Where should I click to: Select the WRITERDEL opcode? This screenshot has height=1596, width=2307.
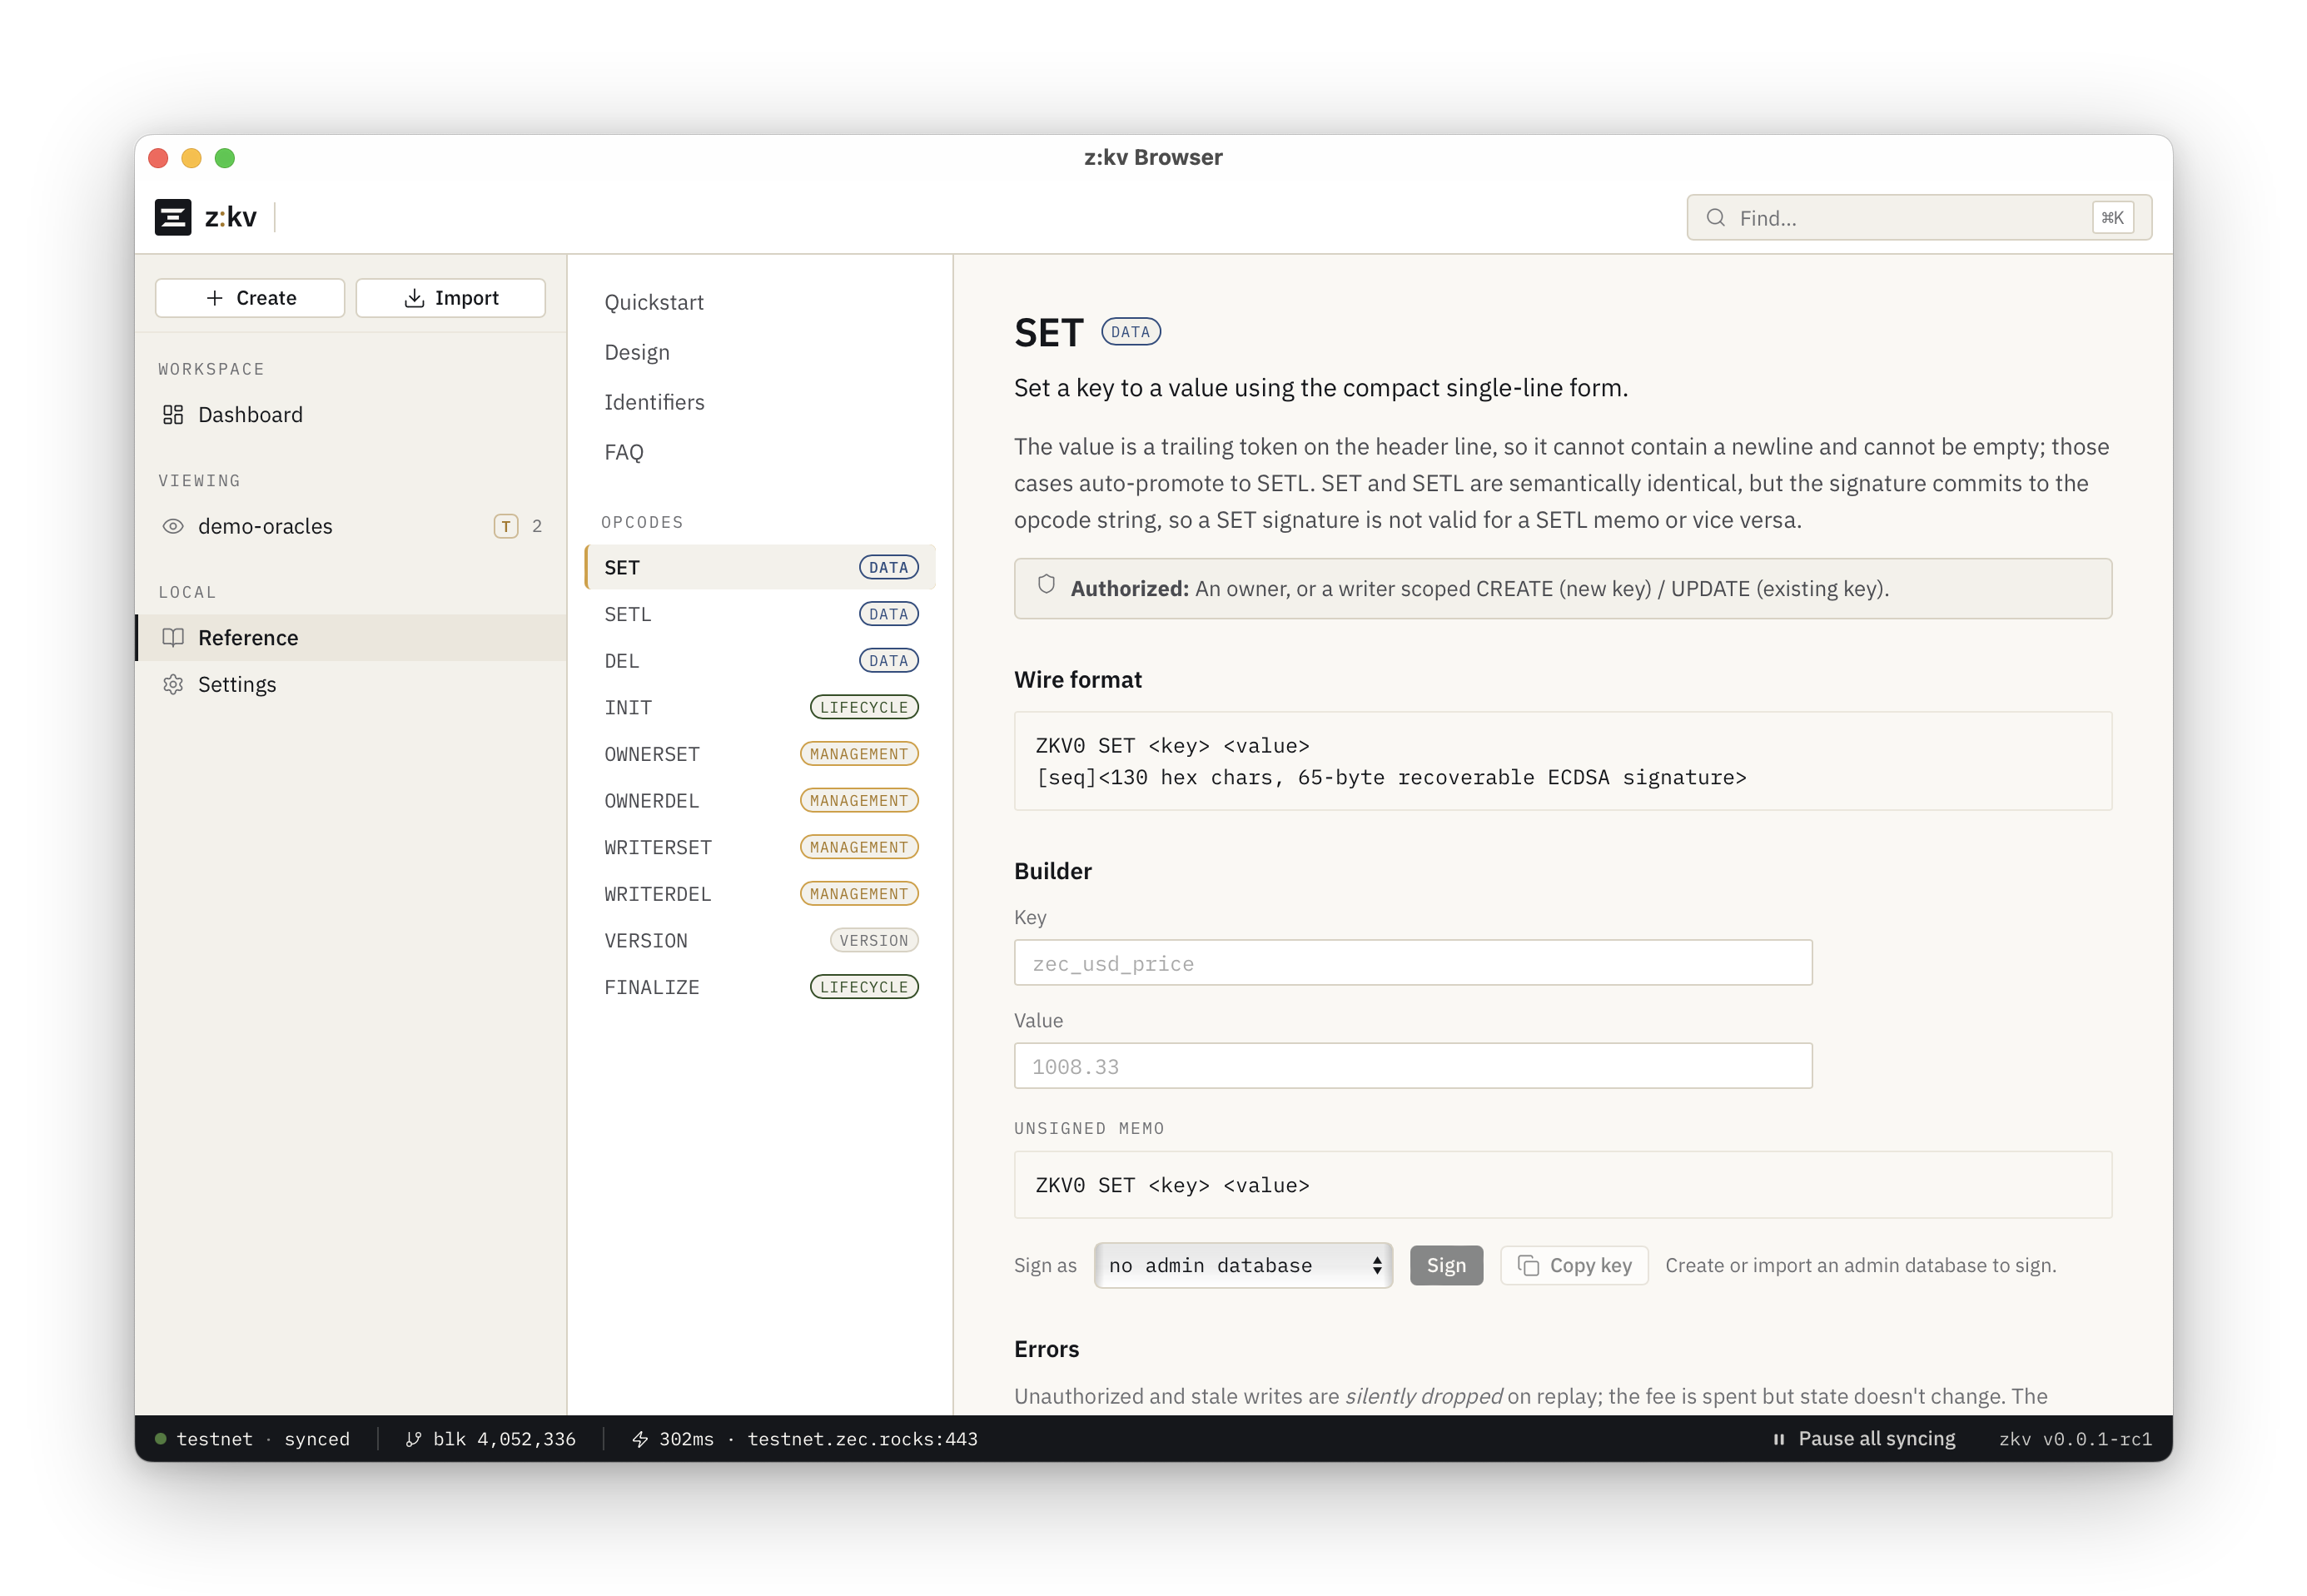(760, 893)
